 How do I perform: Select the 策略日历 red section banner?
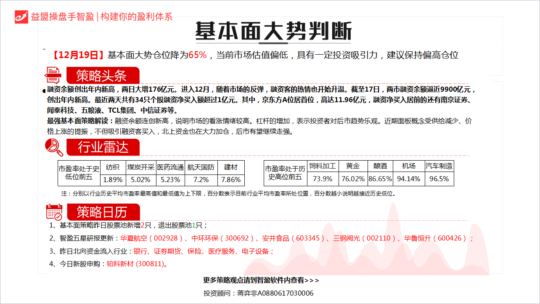[x=102, y=211]
